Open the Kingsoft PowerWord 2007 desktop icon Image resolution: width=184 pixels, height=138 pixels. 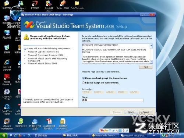coord(49,6)
